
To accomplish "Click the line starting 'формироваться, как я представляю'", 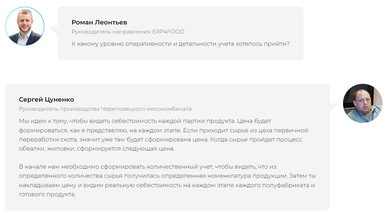I will coord(163,130).
